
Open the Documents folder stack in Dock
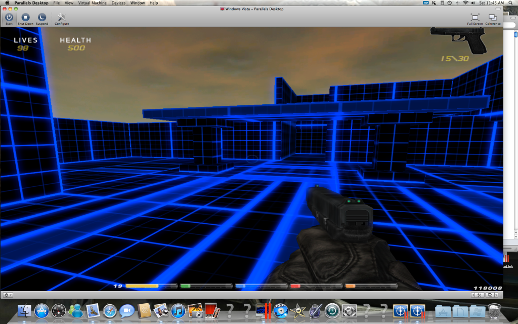(460, 311)
